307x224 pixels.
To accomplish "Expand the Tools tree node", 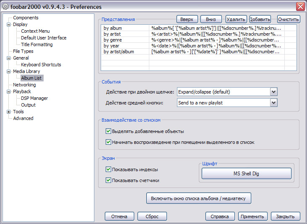I will pyautogui.click(x=9, y=112).
